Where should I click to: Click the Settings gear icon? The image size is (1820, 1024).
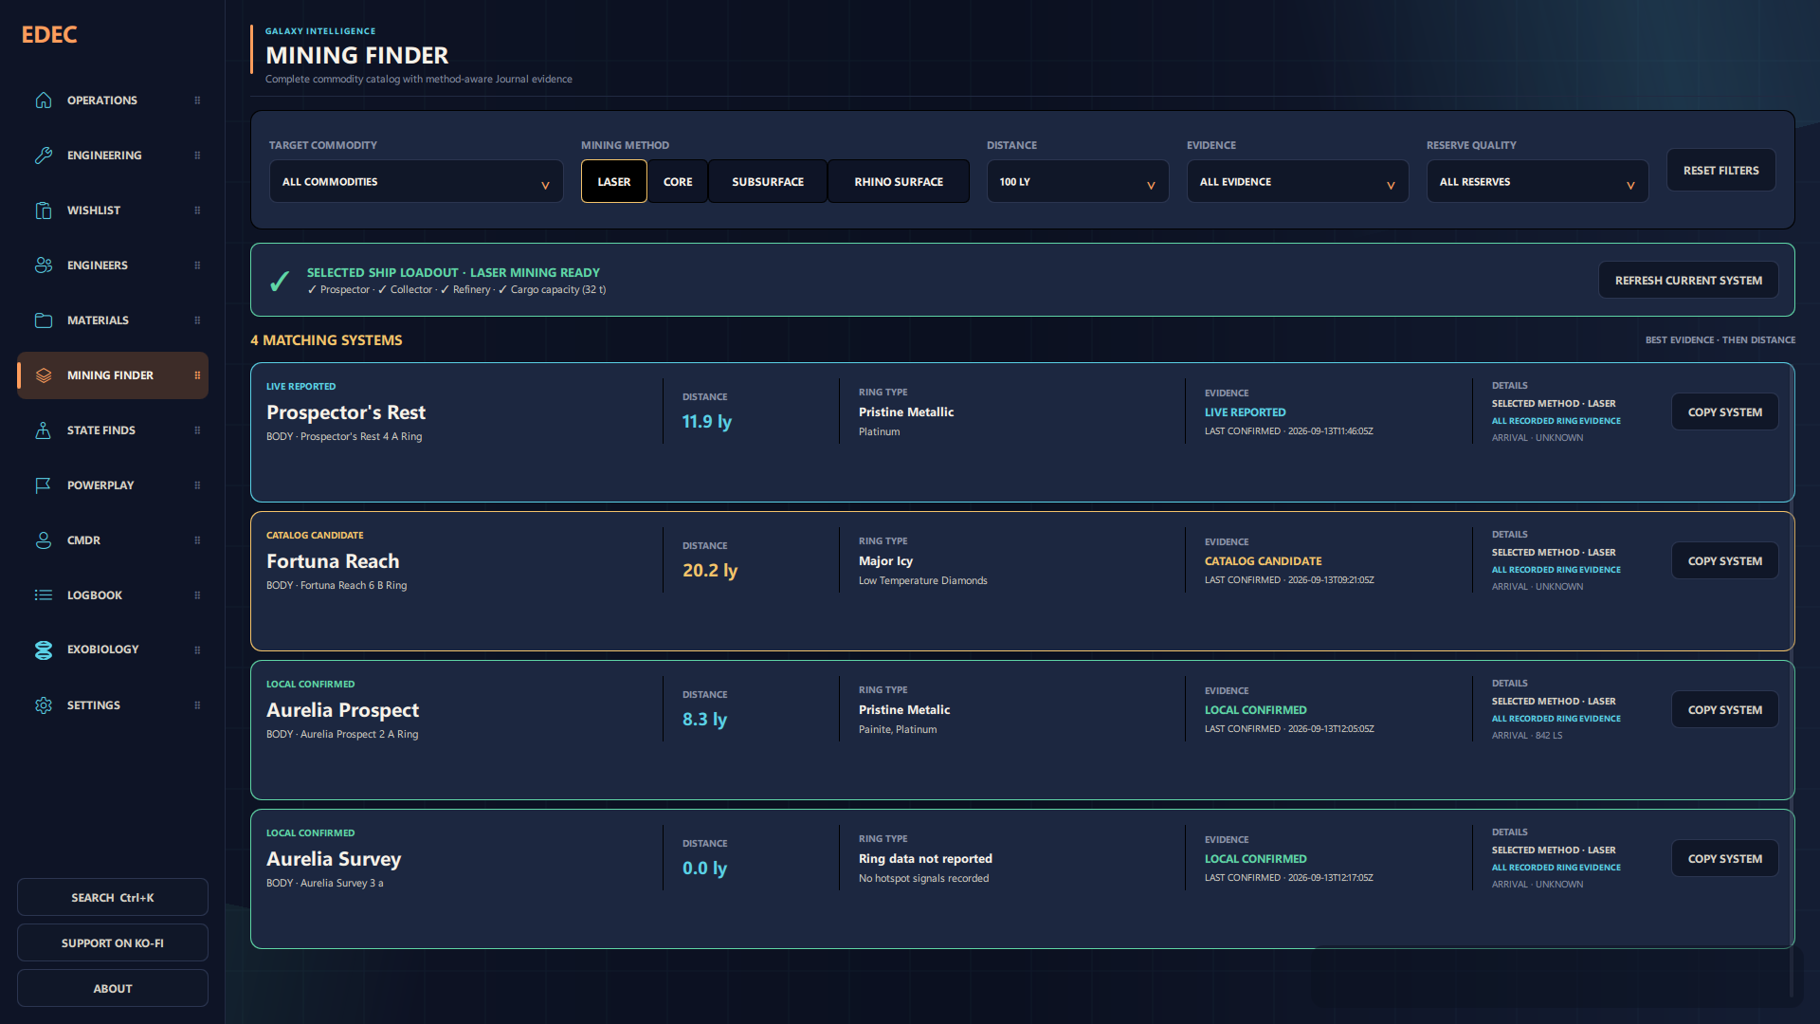44,705
